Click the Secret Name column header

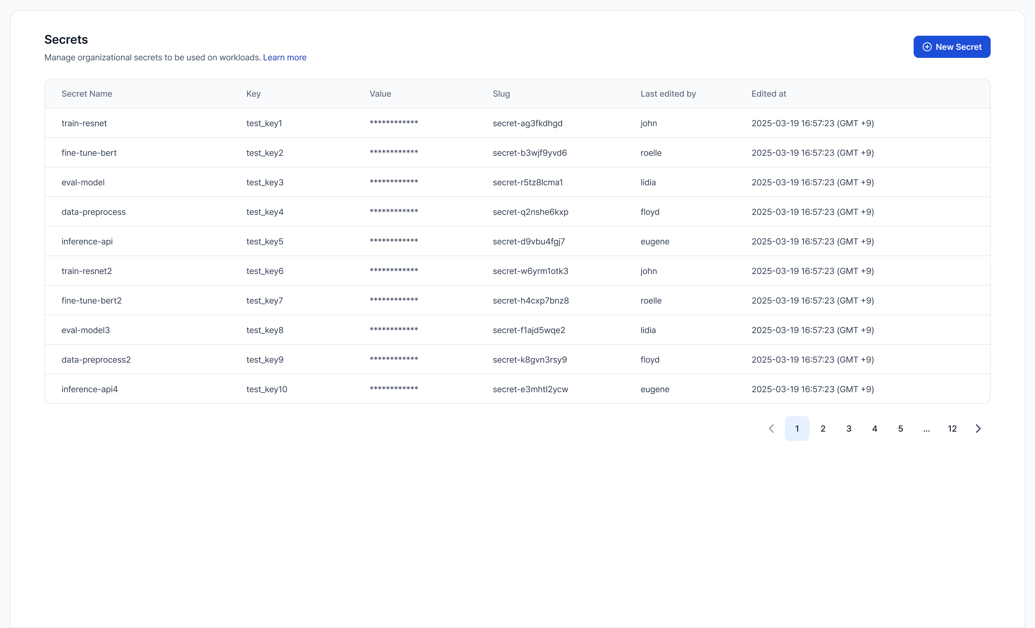click(87, 94)
